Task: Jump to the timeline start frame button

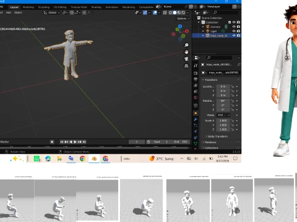Action: (x=62, y=142)
